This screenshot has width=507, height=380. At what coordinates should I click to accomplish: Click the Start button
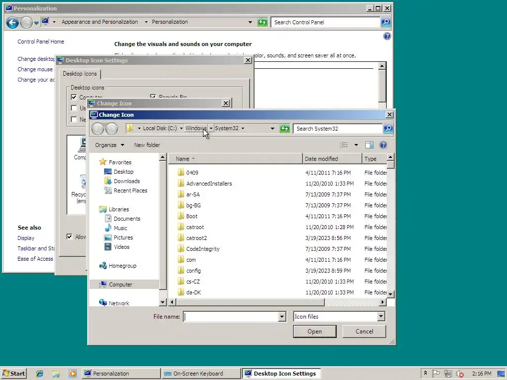click(x=13, y=374)
